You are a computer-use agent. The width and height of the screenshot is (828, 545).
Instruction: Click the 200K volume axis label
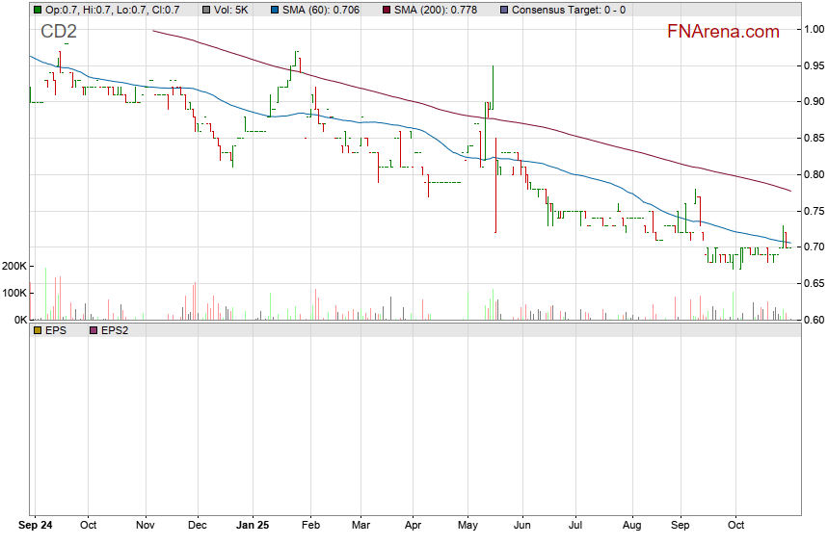[x=14, y=266]
